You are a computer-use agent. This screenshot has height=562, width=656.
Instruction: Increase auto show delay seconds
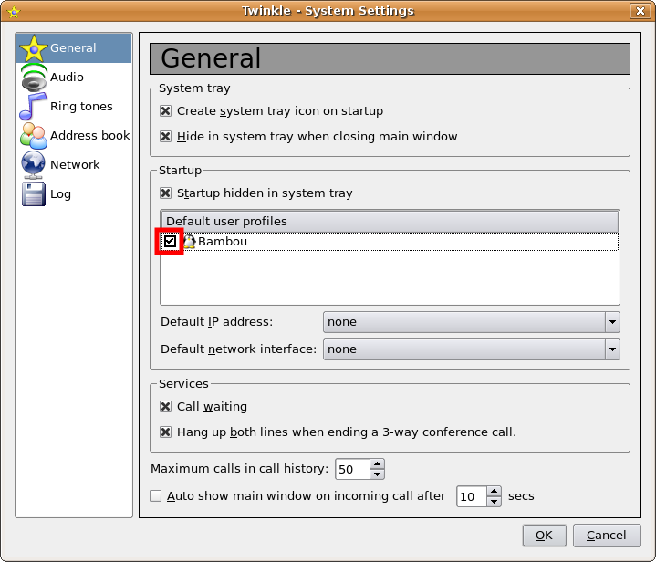pos(495,491)
